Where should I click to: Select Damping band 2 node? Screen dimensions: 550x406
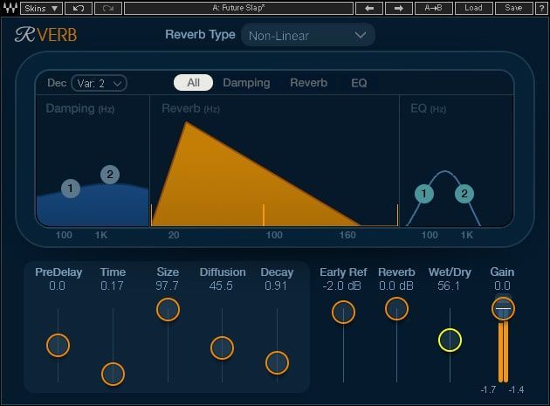tap(110, 175)
